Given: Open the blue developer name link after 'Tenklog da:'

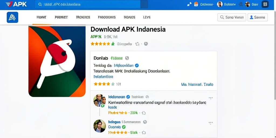Looking at the screenshot, I should click(x=123, y=66).
